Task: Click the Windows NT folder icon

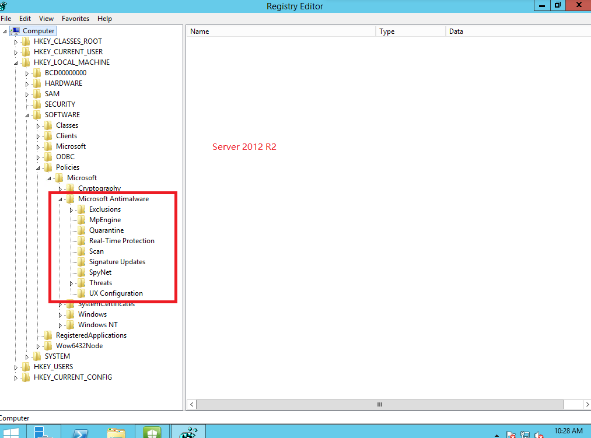Action: (70, 325)
